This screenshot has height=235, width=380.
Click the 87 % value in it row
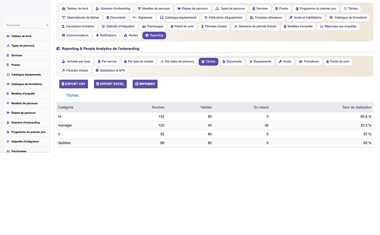(x=367, y=134)
